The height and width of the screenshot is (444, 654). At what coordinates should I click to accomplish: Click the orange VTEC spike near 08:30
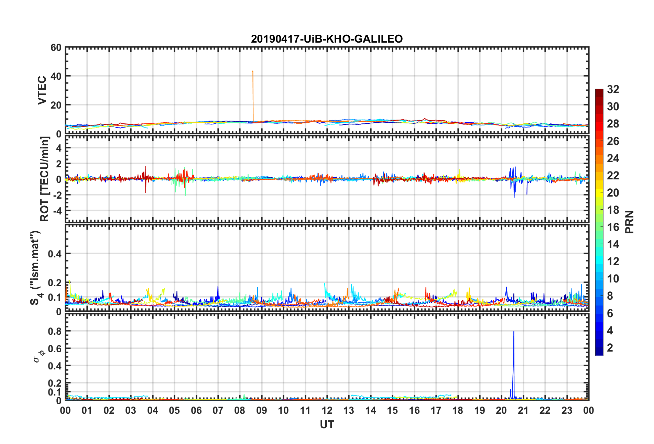coord(253,96)
